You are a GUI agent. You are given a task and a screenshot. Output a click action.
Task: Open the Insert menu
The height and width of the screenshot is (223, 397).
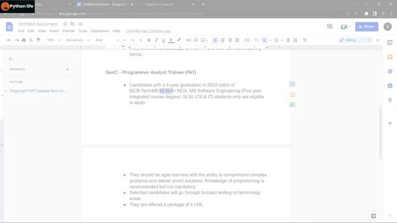tap(54, 31)
